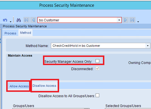The height and width of the screenshot is (109, 151).
Task: Switch to the Process tab
Action: pos(10,33)
